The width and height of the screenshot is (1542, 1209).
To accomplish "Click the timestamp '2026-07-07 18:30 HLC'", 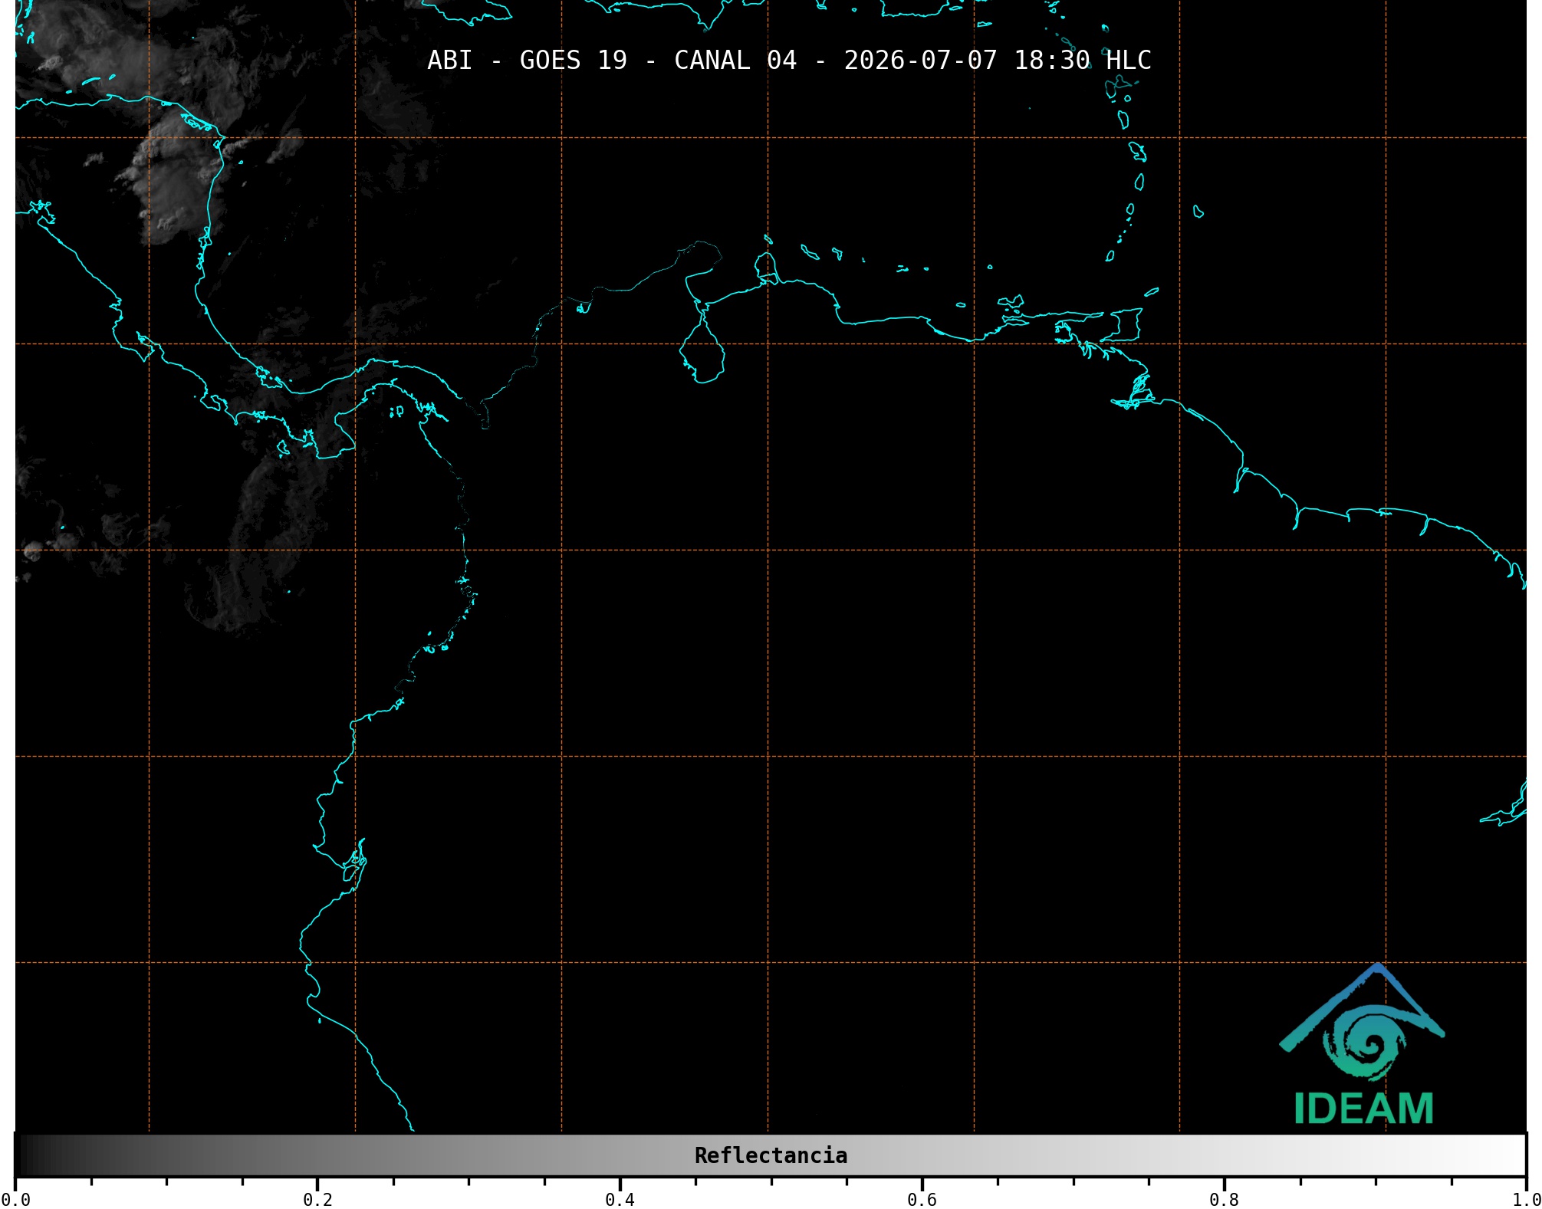I will point(998,61).
